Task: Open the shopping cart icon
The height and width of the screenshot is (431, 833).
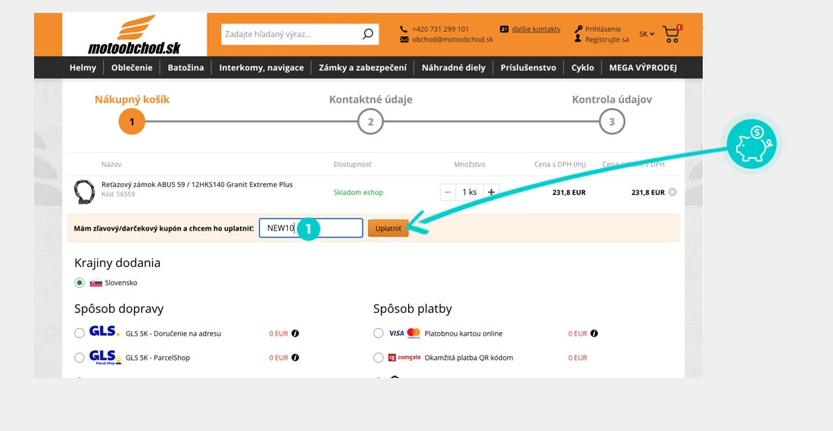Action: [x=672, y=34]
